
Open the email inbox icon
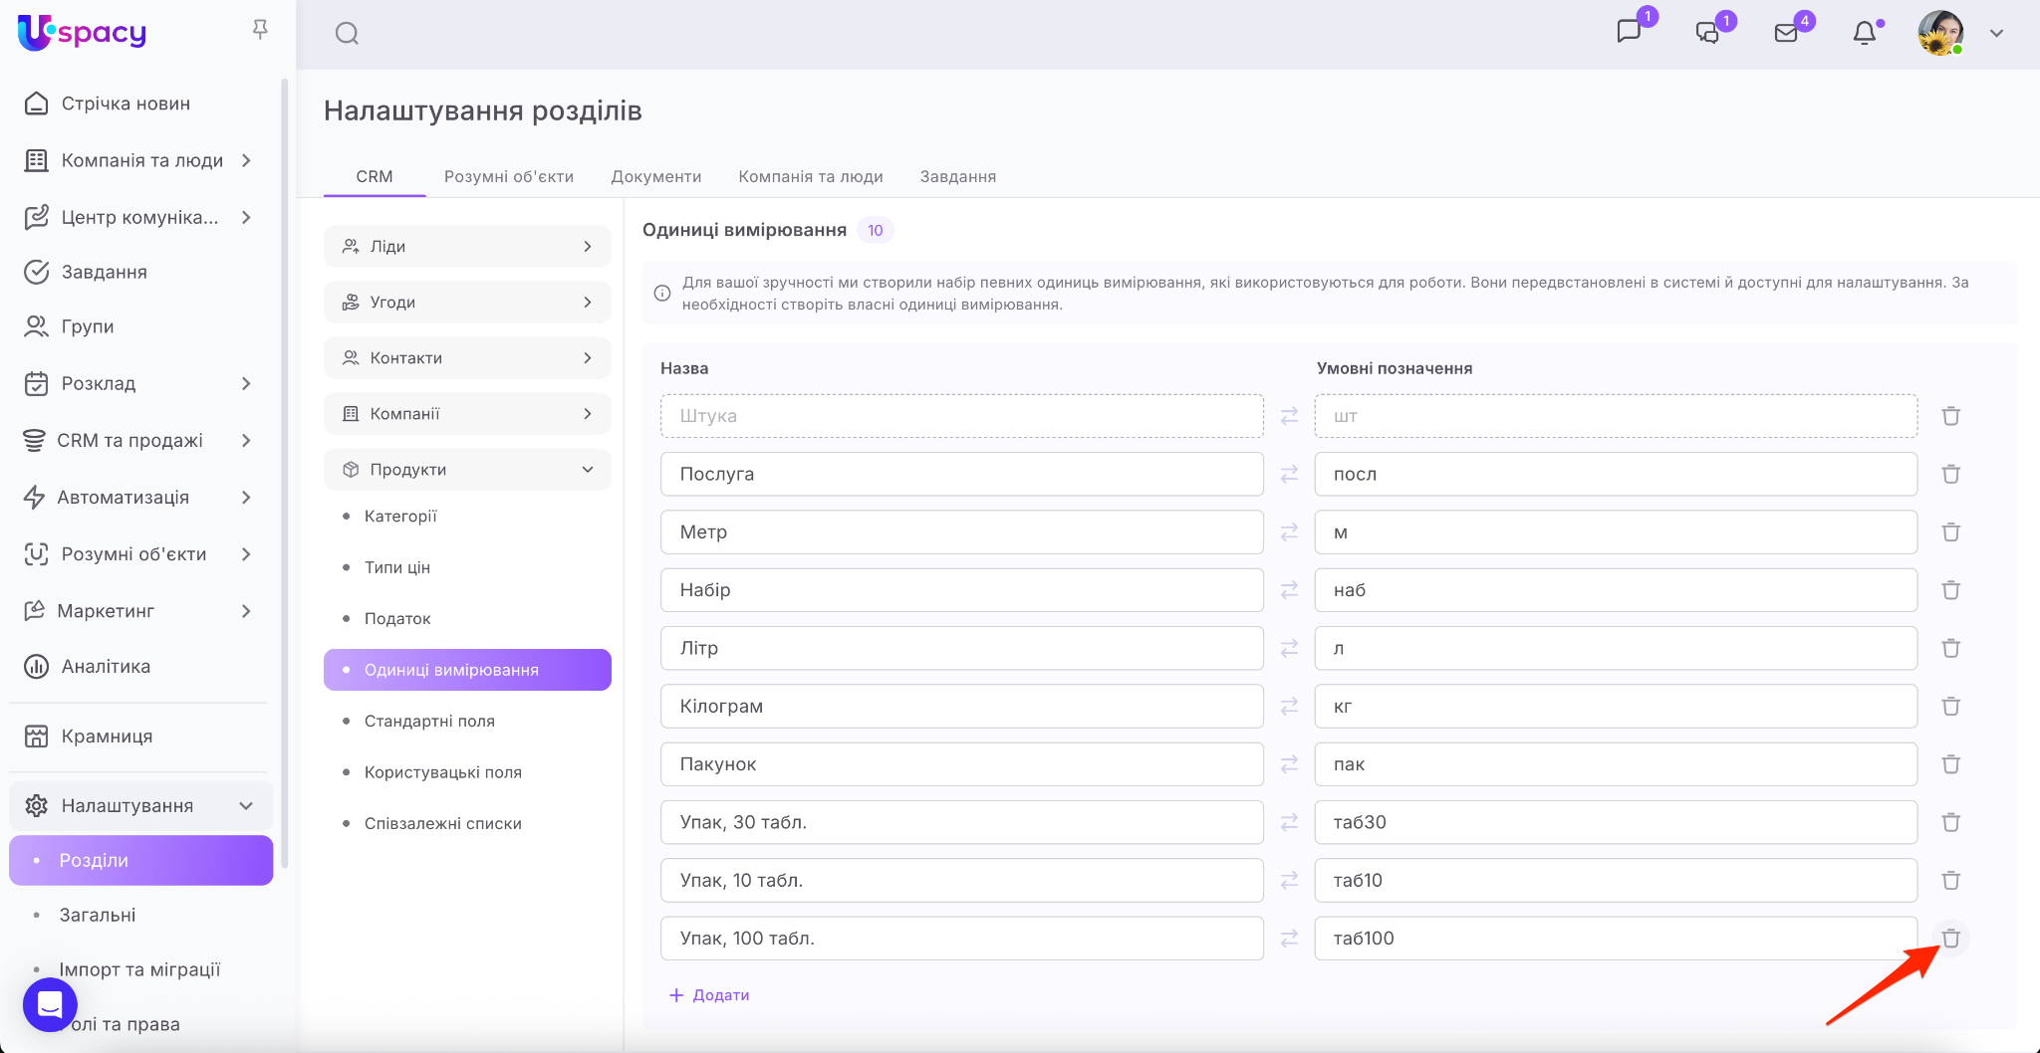(x=1786, y=33)
